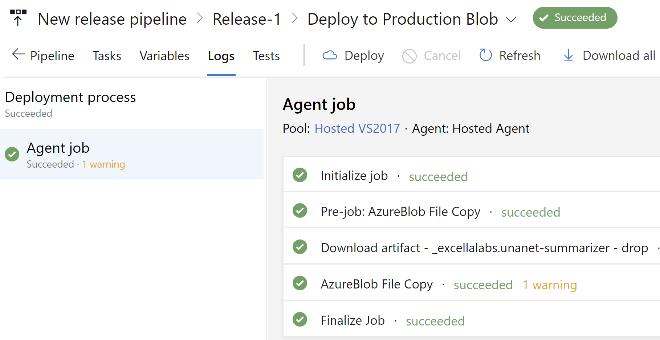
Task: Switch to the Tasks tab
Action: 106,56
